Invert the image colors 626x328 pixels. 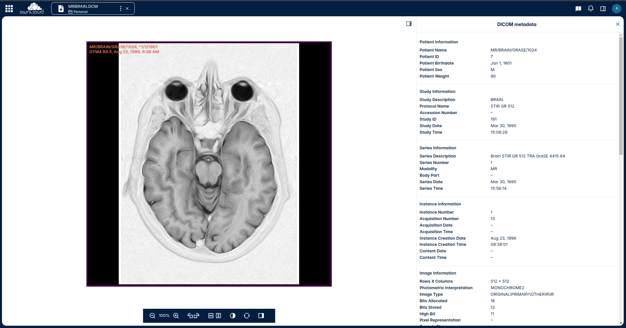coord(233,316)
